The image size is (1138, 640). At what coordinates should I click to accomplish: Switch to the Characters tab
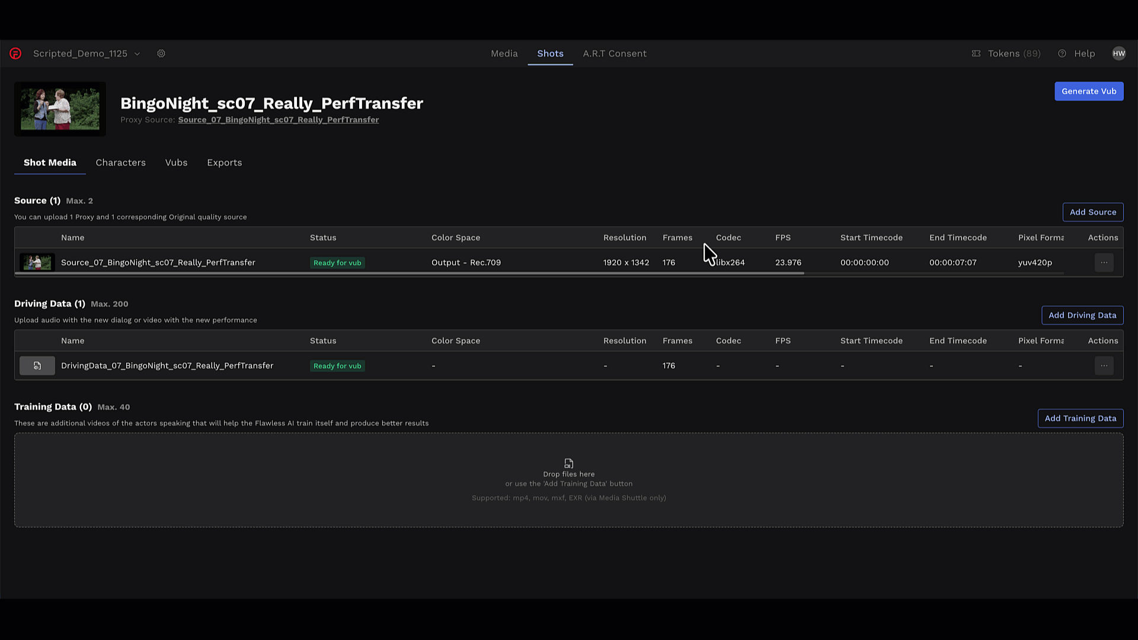pos(120,162)
